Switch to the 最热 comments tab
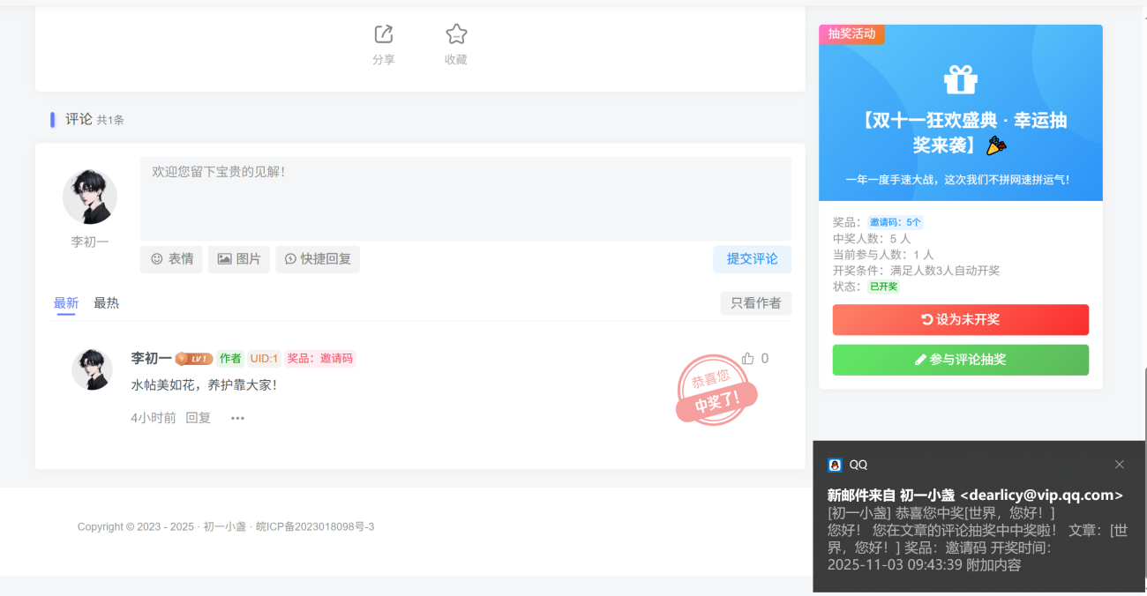 point(106,303)
